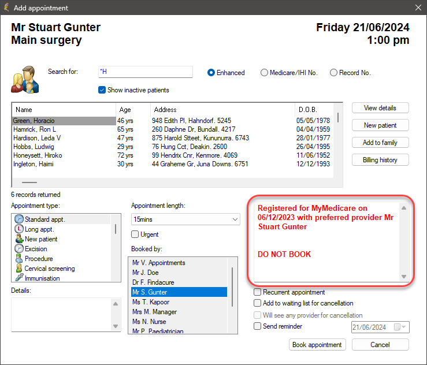The height and width of the screenshot is (365, 427).
Task: Click the app icon in title bar
Action: pyautogui.click(x=6, y=8)
